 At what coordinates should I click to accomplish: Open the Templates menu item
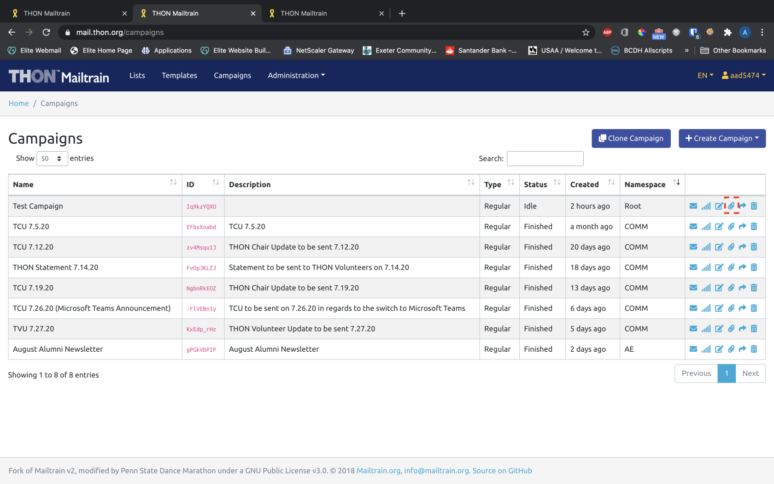[x=179, y=75]
